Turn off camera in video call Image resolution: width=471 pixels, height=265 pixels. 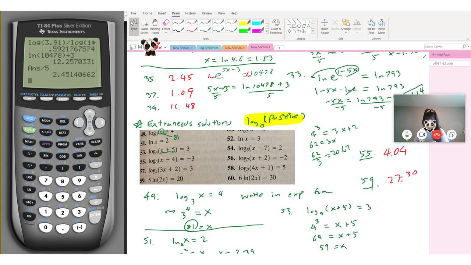click(x=422, y=135)
